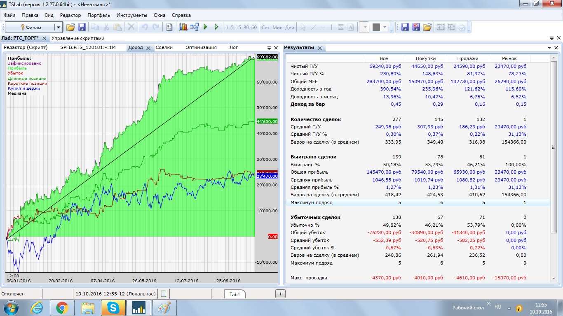Choose the Дни interval in toolbar
Image resolution: width=563 pixels, height=316 pixels.
tap(290, 28)
